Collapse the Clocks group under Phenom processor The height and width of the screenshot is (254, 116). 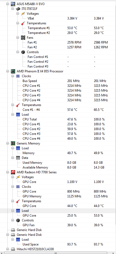pyautogui.click(x=12, y=76)
